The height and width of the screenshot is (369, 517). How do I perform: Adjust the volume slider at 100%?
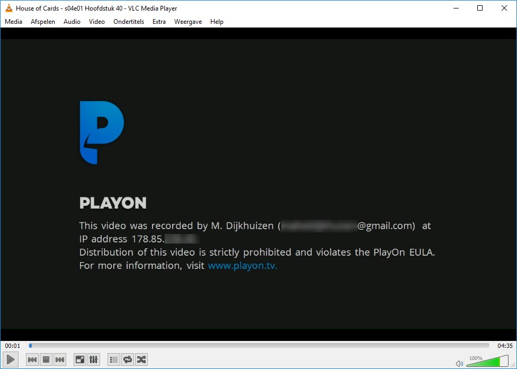487,361
